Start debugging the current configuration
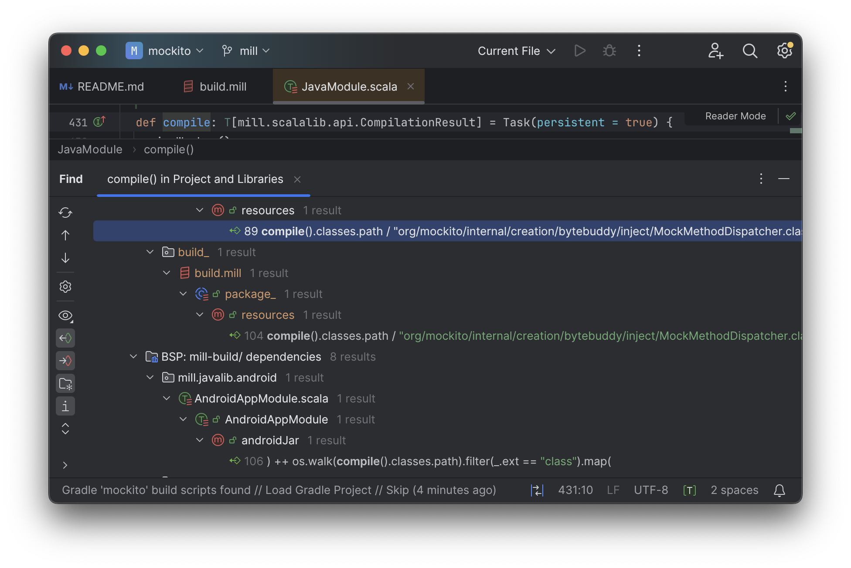This screenshot has width=851, height=568. pos(609,51)
